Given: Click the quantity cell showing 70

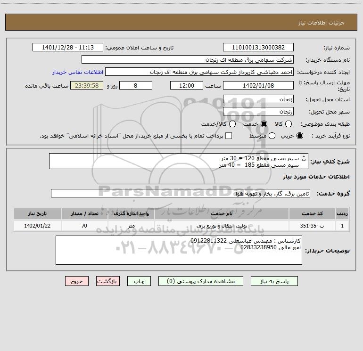Looking at the screenshot, I should (84, 226).
